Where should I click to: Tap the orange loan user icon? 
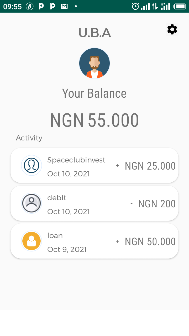tap(31, 241)
